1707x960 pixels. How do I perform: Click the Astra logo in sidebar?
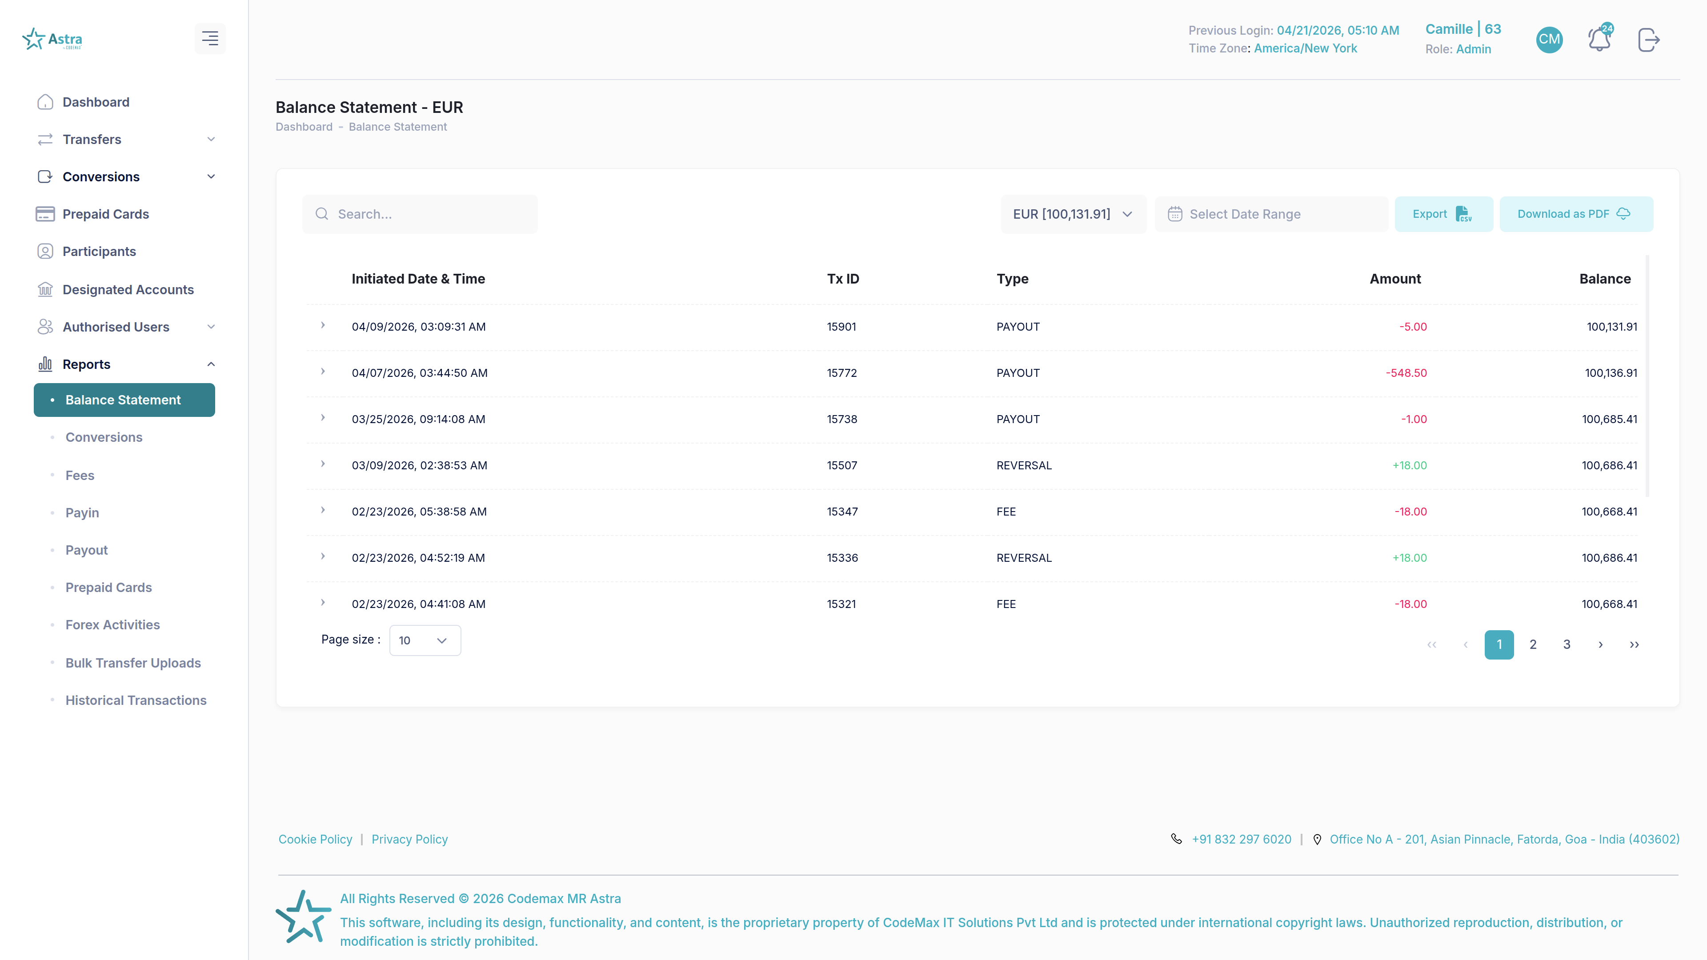click(52, 39)
